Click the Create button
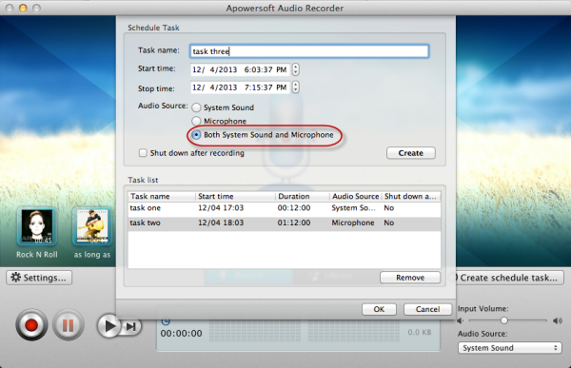This screenshot has height=368, width=571. pos(411,153)
